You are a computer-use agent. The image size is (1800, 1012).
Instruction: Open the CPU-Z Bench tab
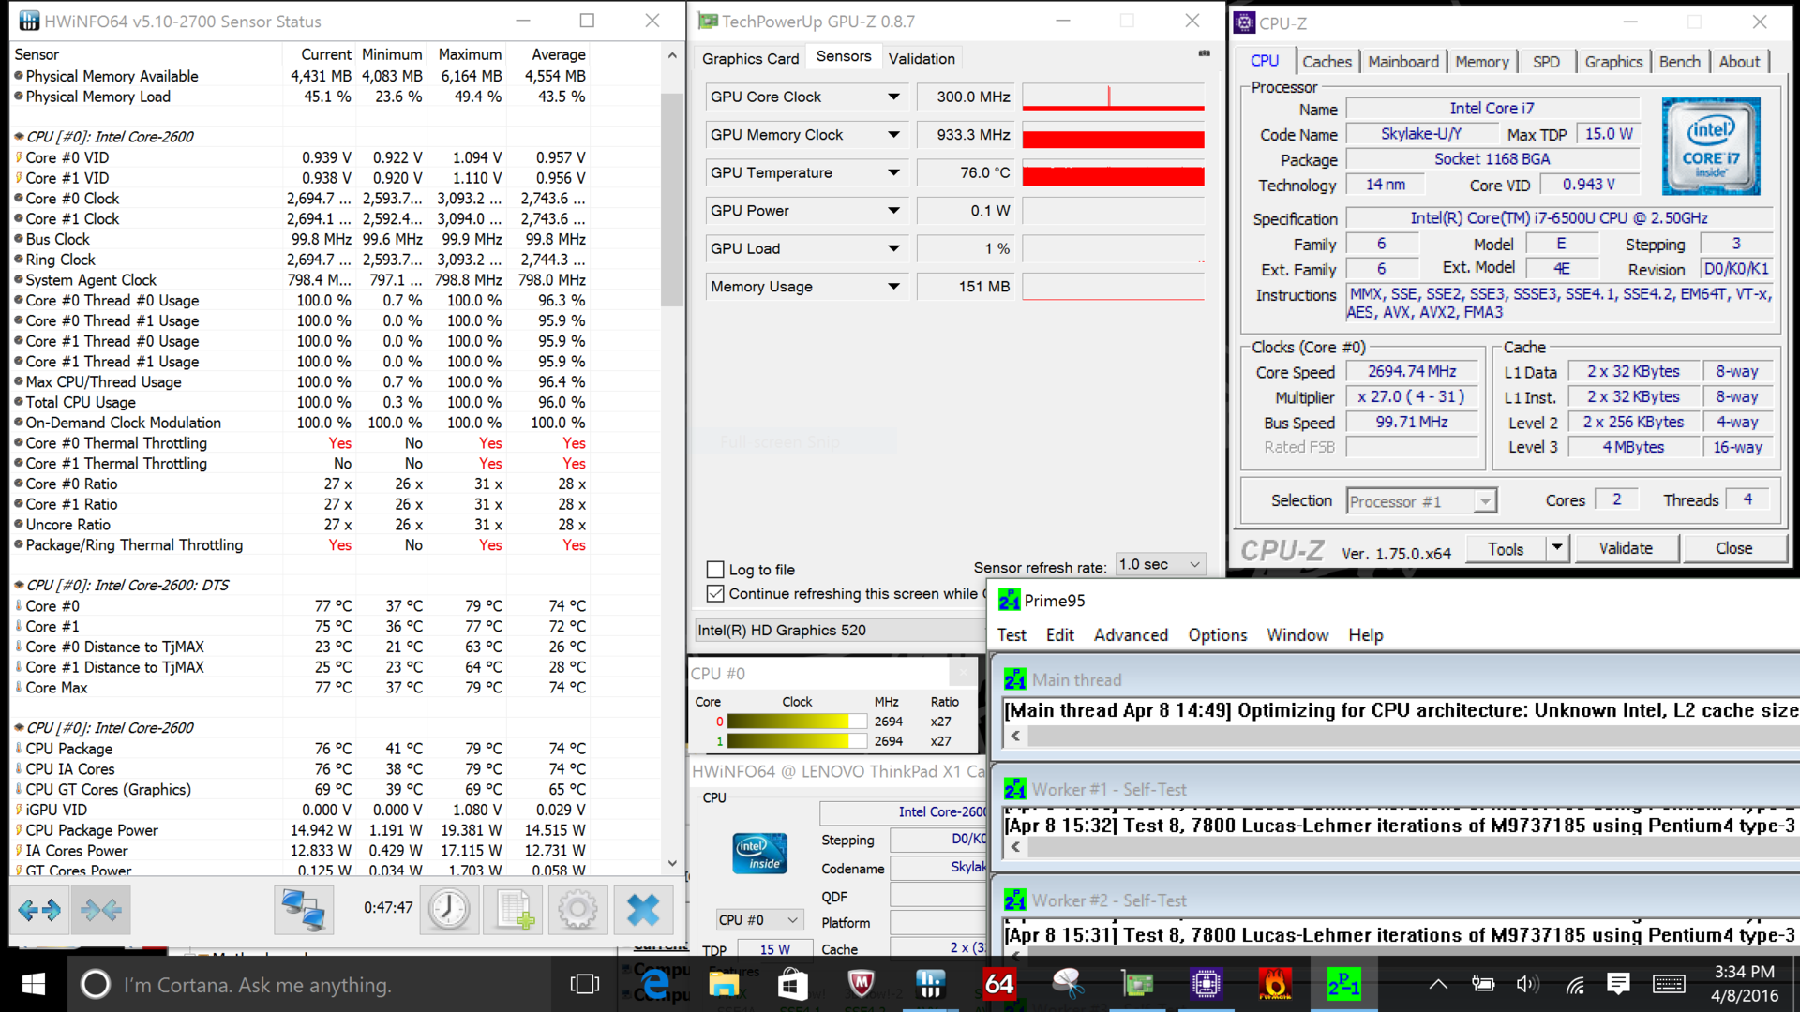click(1679, 62)
